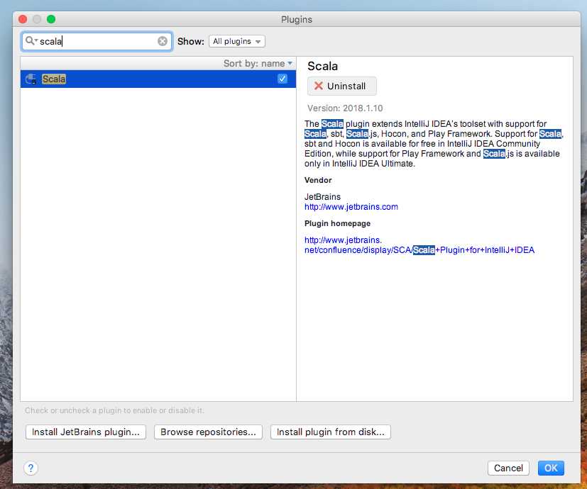The width and height of the screenshot is (587, 489).
Task: Click into the plugin search field
Action: tap(97, 41)
